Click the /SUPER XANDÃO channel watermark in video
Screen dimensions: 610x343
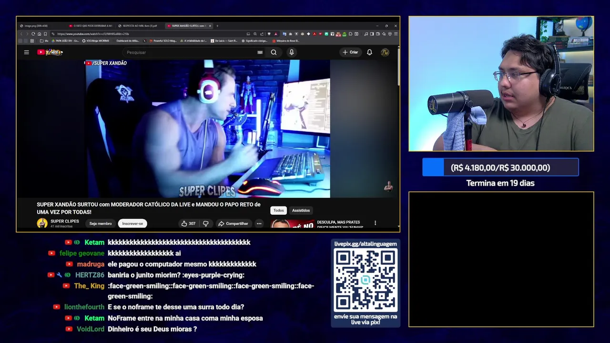pyautogui.click(x=106, y=63)
